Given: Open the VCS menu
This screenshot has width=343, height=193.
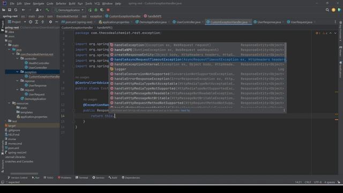Looking at the screenshot, I should 97,4.
